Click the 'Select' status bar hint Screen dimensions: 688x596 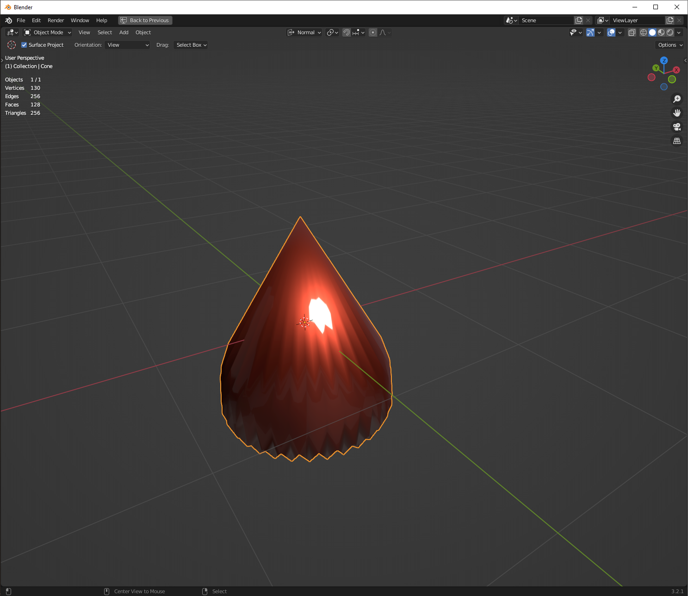[x=219, y=591]
